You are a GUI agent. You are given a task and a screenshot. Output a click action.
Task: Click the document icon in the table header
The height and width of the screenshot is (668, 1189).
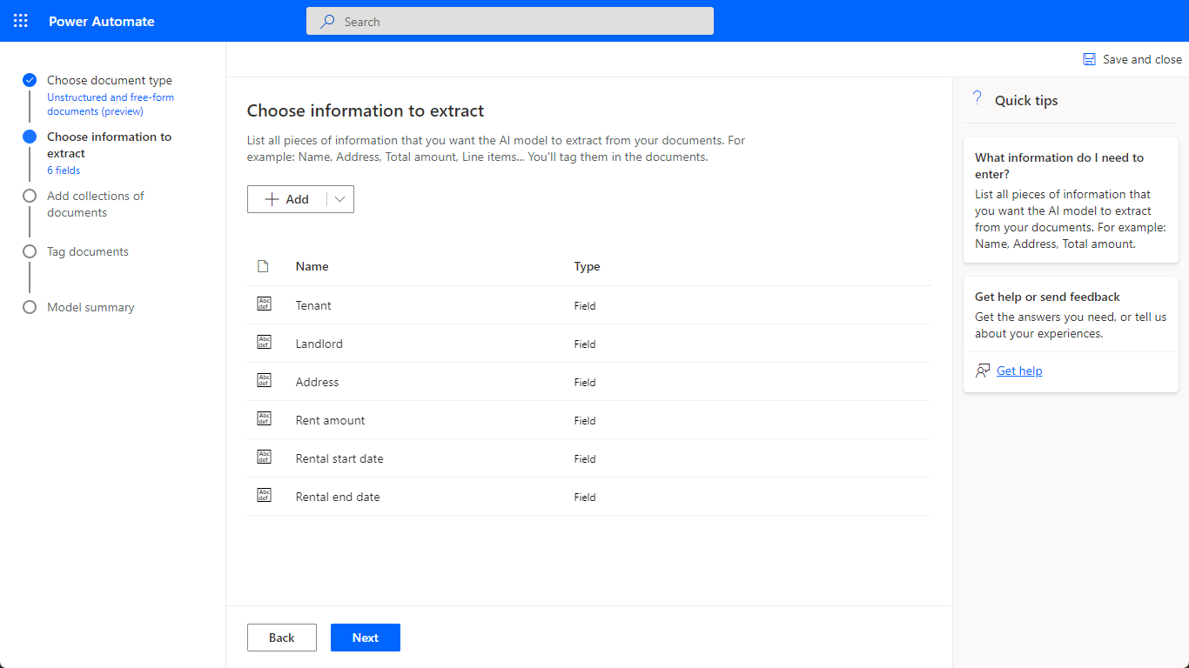(264, 265)
